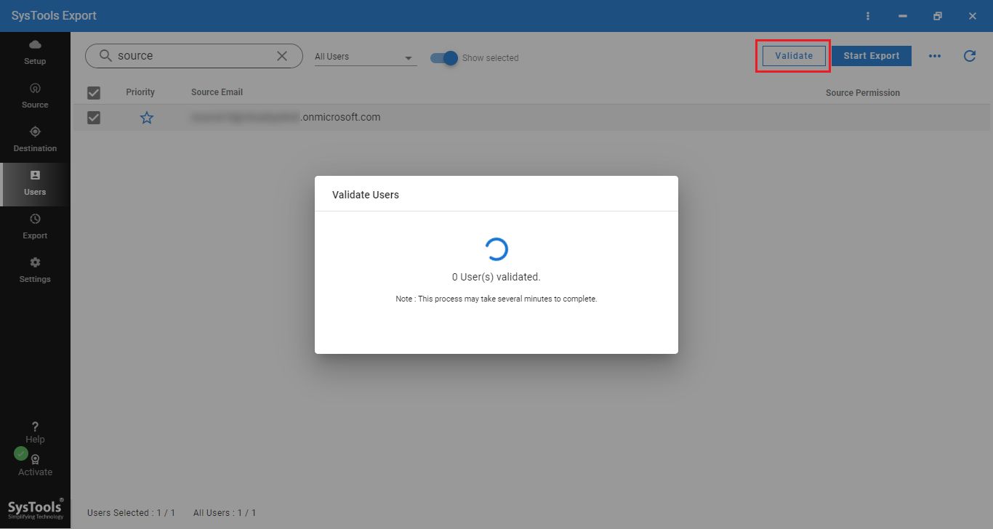Toggle the Show selected switch
Screen dimensions: 993x529
click(x=444, y=58)
